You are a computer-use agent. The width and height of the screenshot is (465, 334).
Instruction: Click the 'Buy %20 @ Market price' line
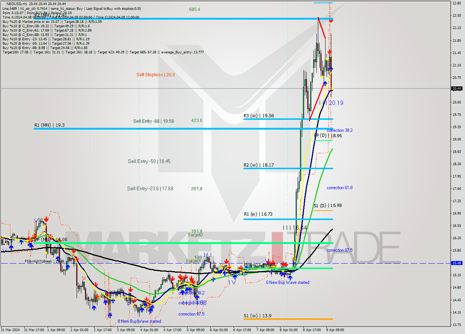point(52,21)
